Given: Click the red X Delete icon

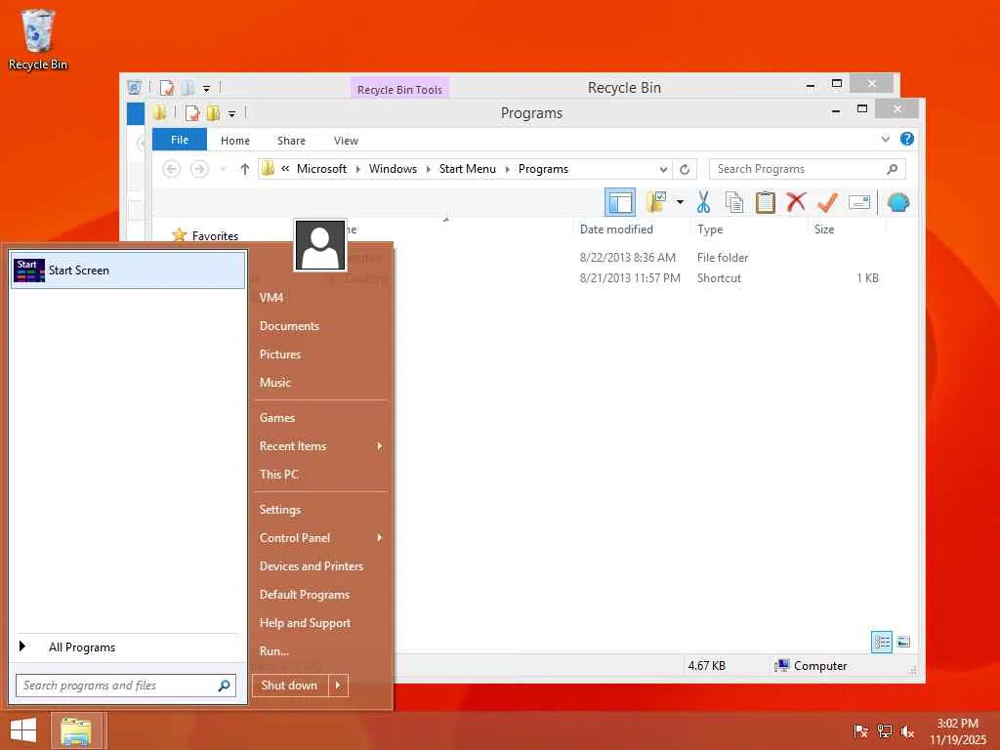Looking at the screenshot, I should point(795,202).
